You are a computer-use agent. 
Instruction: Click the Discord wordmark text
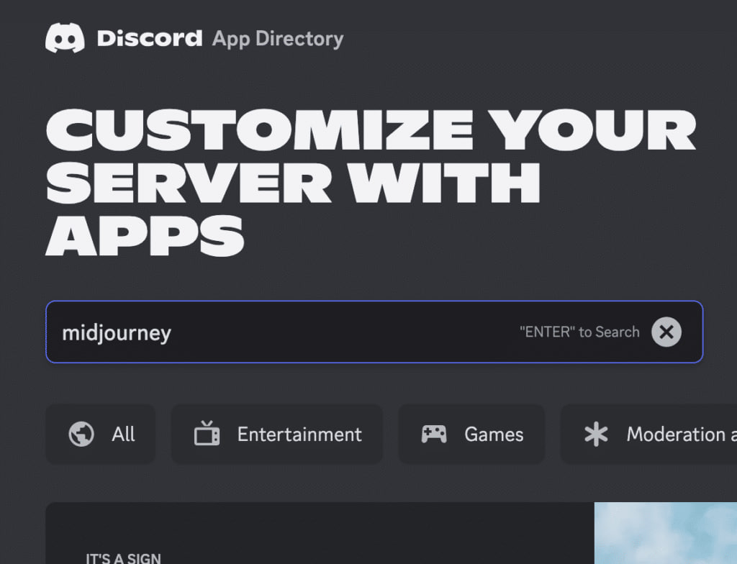pos(150,38)
